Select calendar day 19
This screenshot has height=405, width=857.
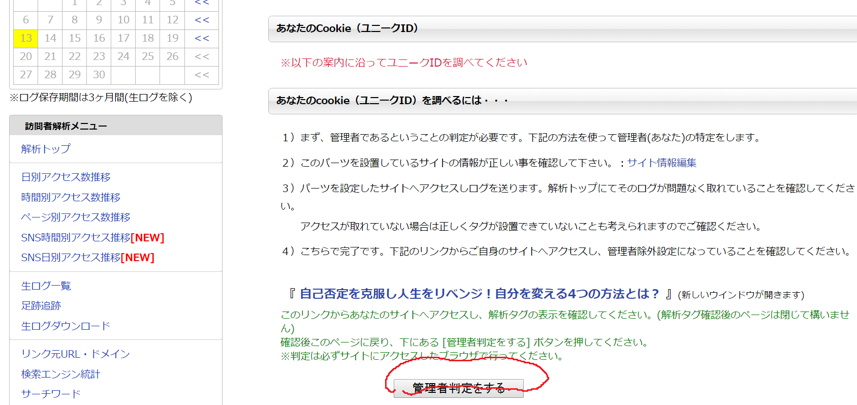(172, 38)
